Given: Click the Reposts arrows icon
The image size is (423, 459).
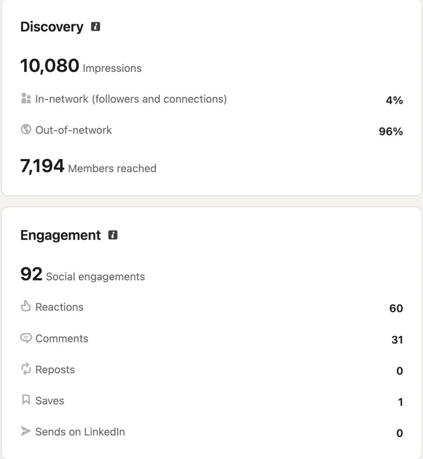Looking at the screenshot, I should tap(26, 369).
